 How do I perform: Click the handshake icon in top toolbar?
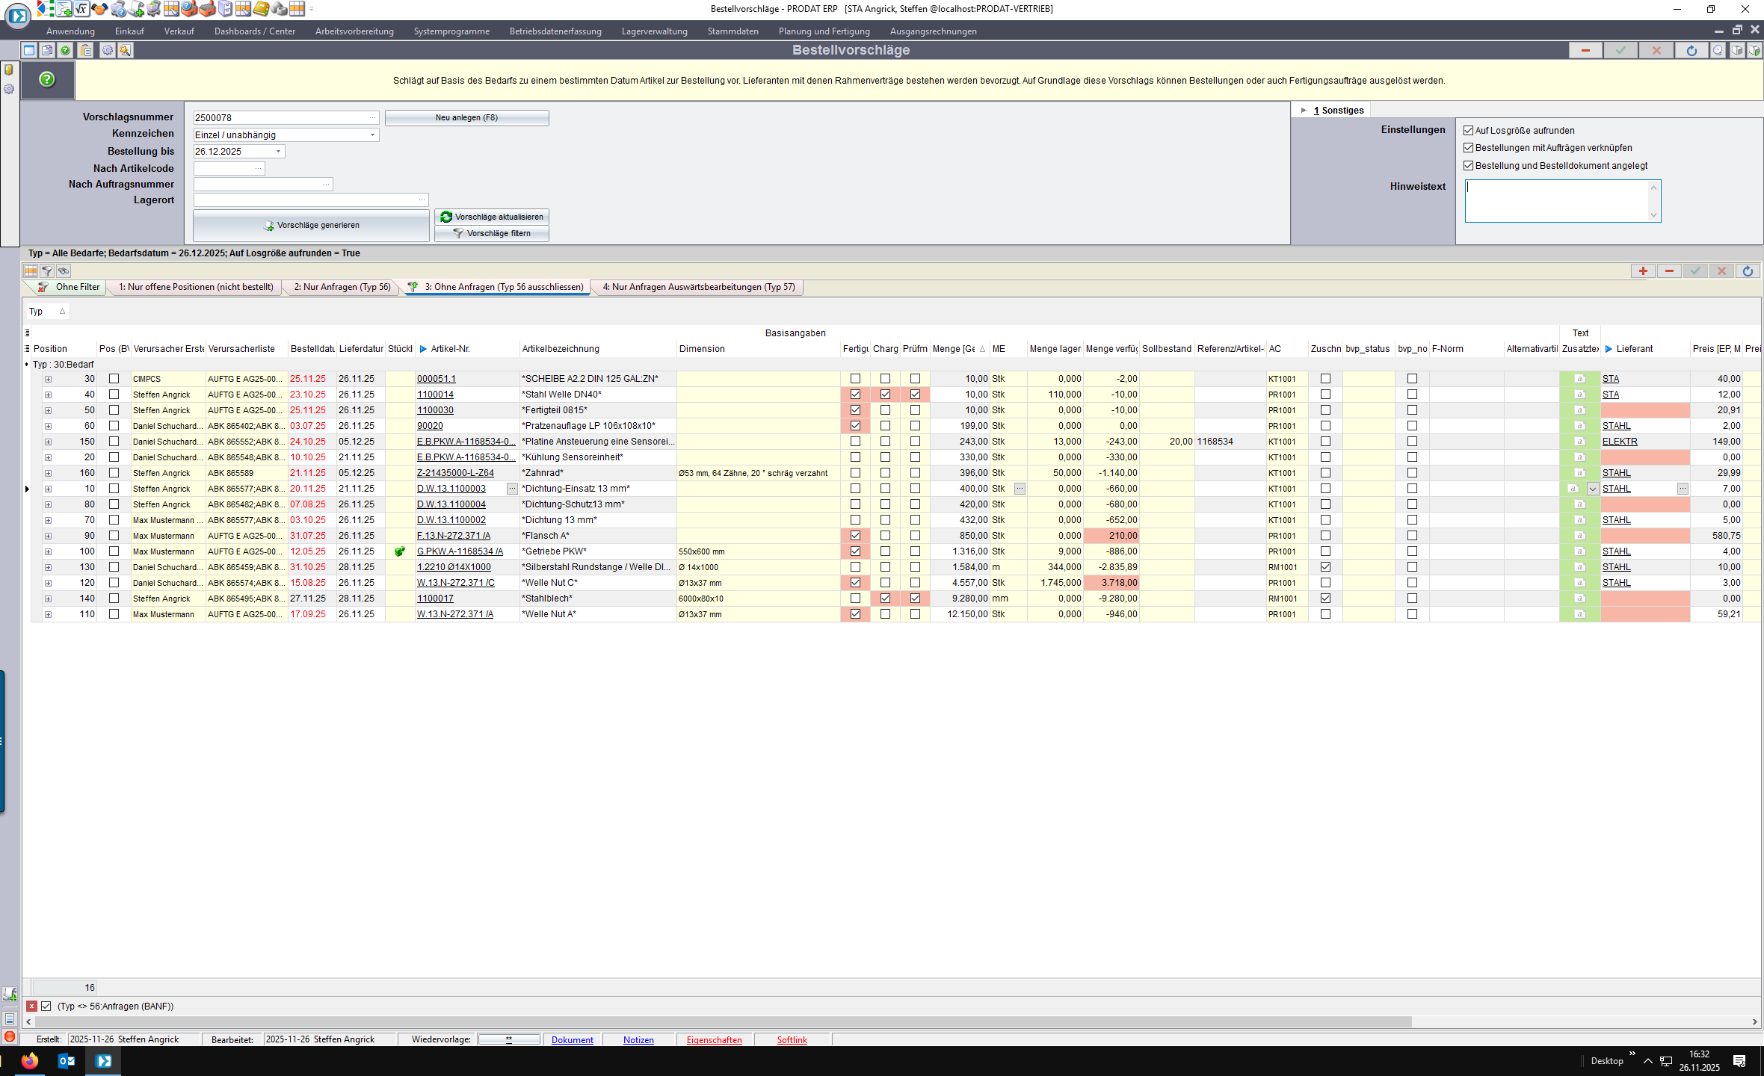coord(99,9)
